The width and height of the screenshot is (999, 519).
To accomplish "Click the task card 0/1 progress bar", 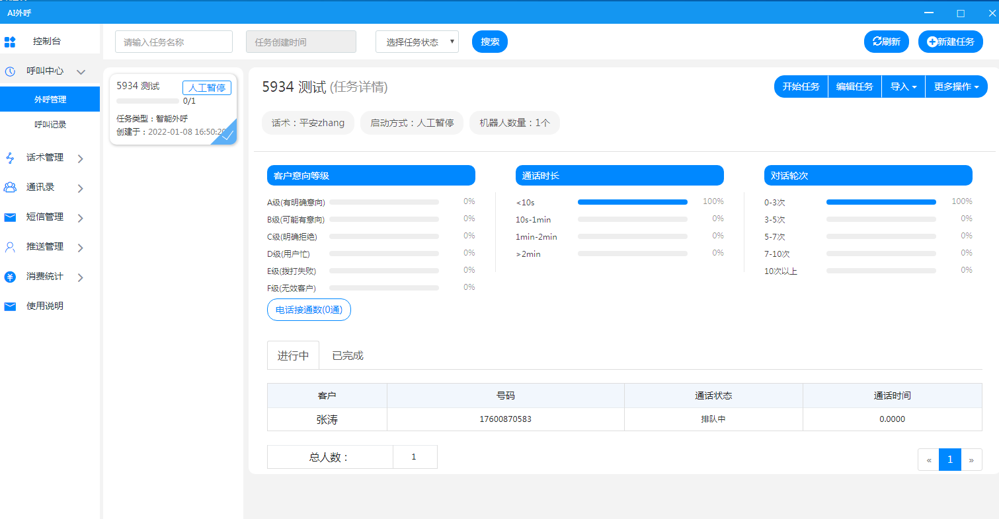I will coord(147,101).
